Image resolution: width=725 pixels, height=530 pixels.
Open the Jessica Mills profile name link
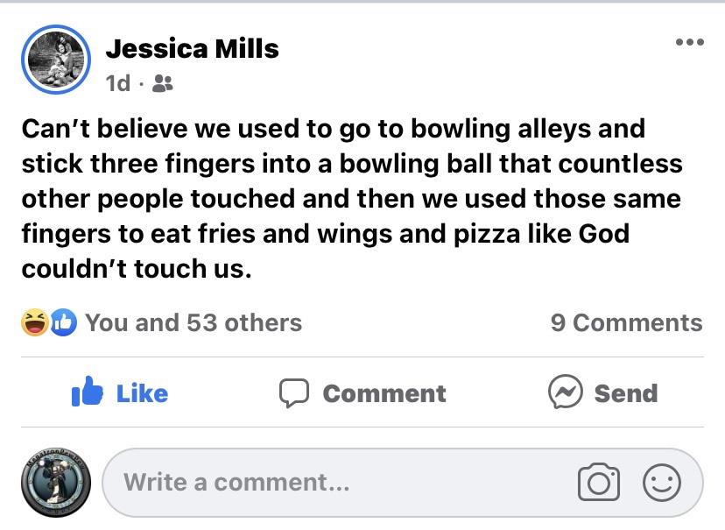click(192, 48)
